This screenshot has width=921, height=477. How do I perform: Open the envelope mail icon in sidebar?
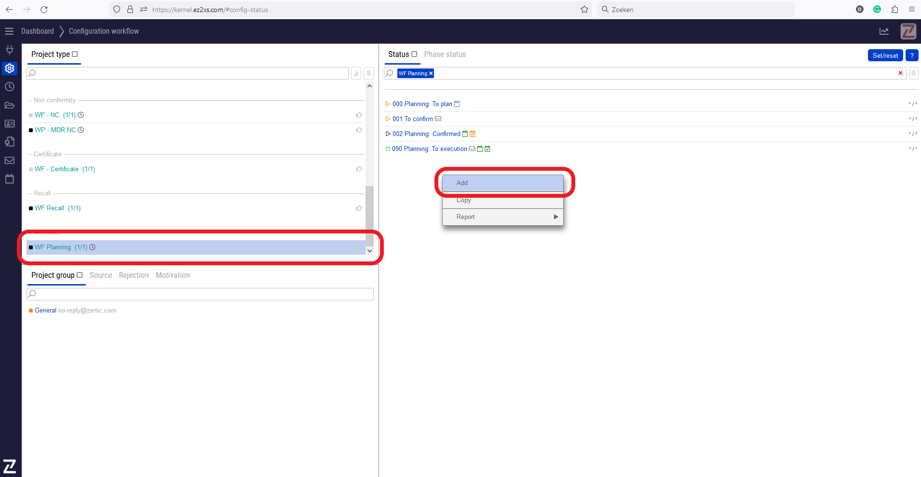(x=9, y=160)
